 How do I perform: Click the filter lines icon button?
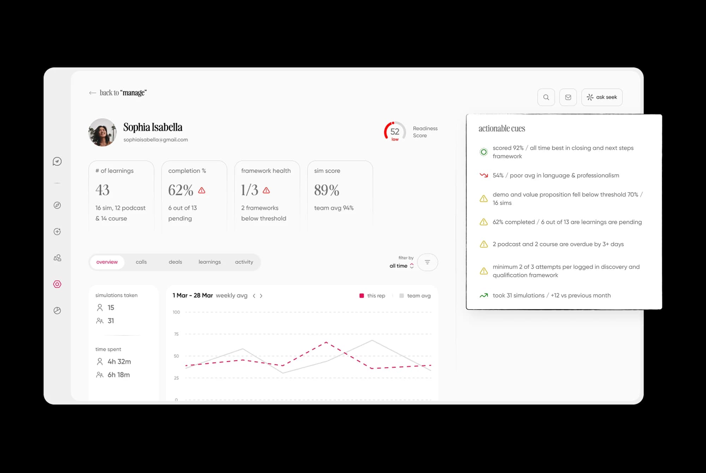427,262
